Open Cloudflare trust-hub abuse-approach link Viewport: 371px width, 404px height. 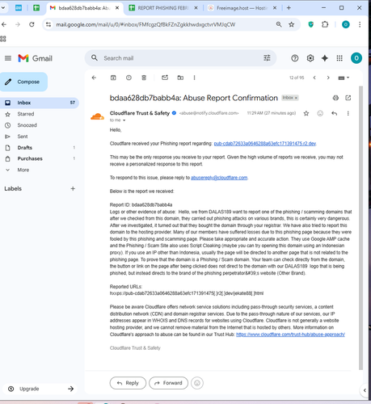[x=290, y=335]
